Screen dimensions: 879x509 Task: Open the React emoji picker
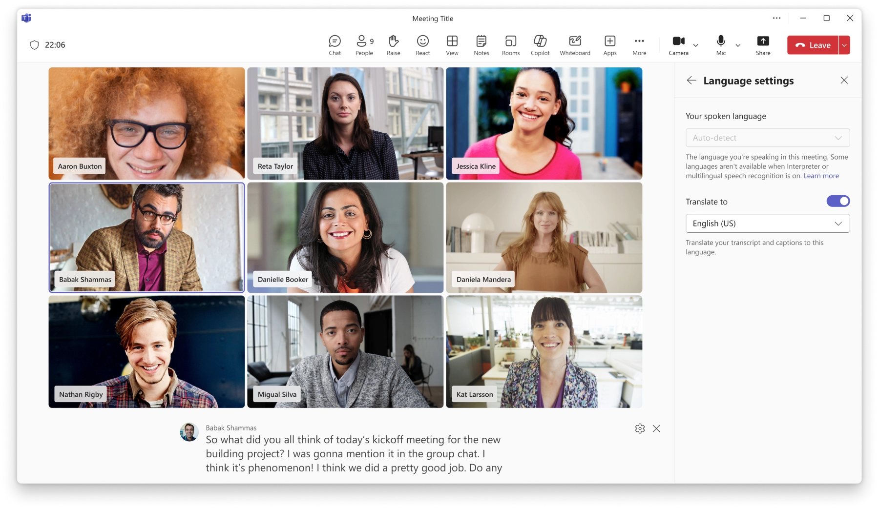(x=422, y=45)
